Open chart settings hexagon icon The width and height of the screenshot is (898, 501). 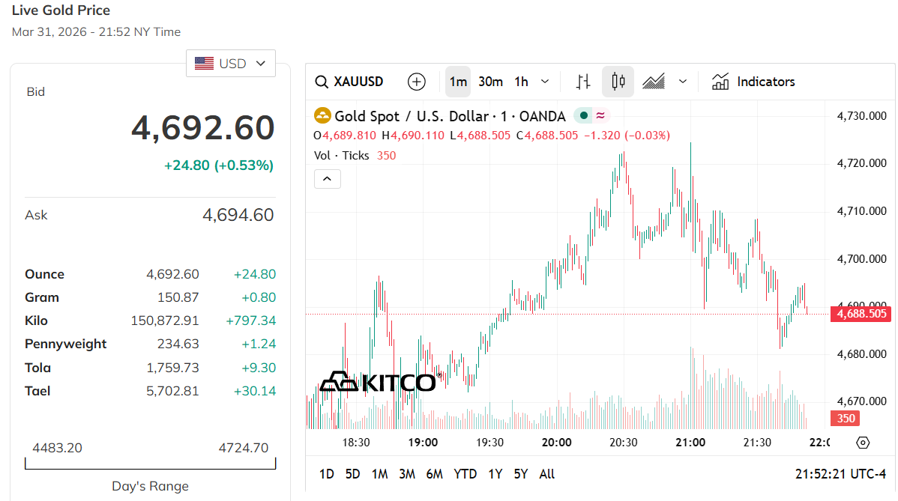click(863, 442)
